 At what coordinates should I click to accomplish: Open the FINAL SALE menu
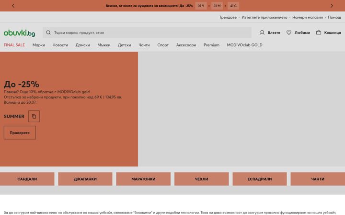click(x=14, y=45)
